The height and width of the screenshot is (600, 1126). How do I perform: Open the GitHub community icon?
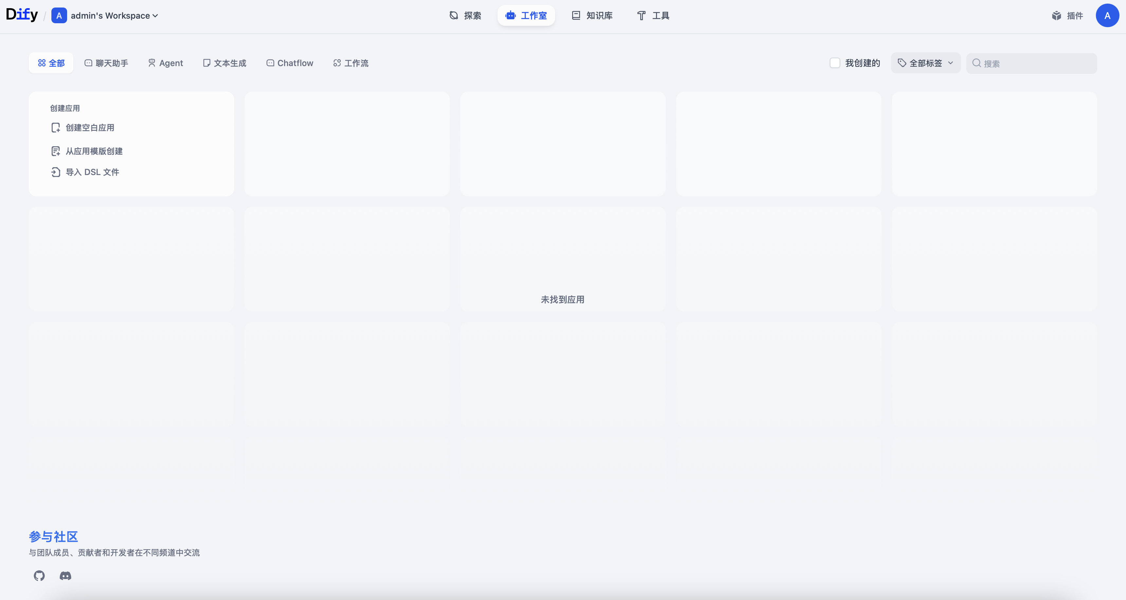39,575
